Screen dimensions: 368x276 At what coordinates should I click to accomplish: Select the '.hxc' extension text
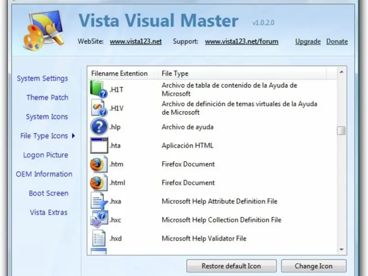(x=115, y=220)
